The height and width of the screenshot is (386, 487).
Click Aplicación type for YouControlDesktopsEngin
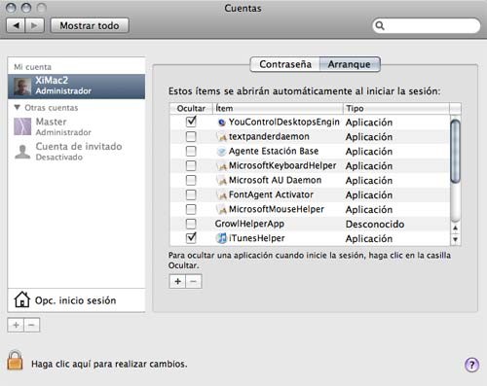tap(369, 123)
